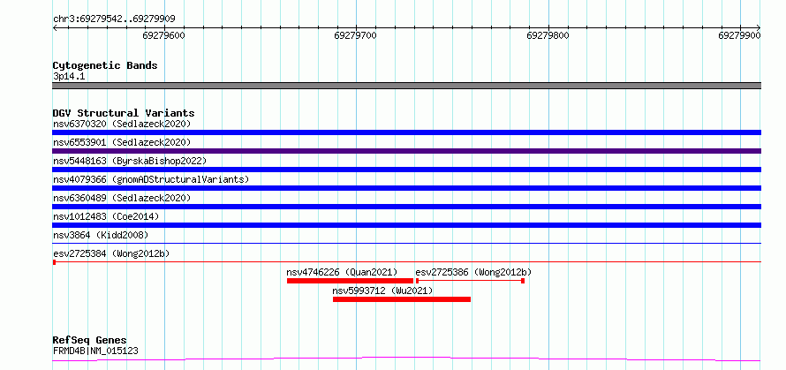Select the red bar under nsv4746226
786x370 pixels.
pyautogui.click(x=350, y=281)
